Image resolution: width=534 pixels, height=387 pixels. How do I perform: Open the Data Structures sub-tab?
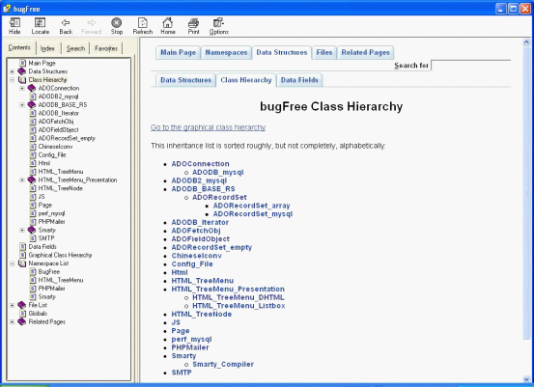(x=186, y=80)
